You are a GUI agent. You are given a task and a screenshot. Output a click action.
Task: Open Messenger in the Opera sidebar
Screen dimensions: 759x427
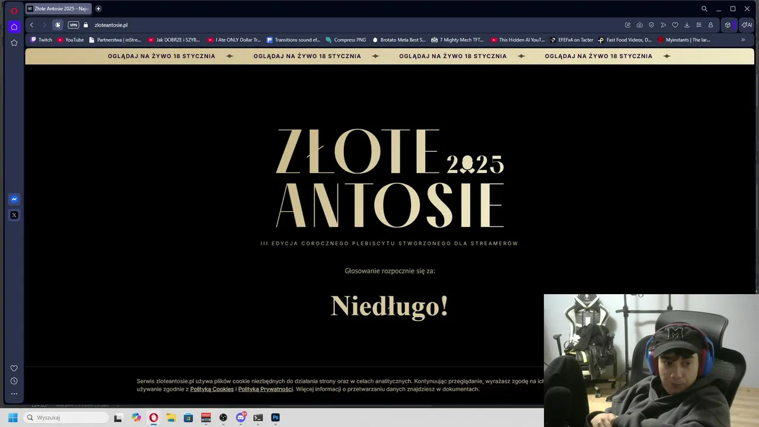click(14, 199)
